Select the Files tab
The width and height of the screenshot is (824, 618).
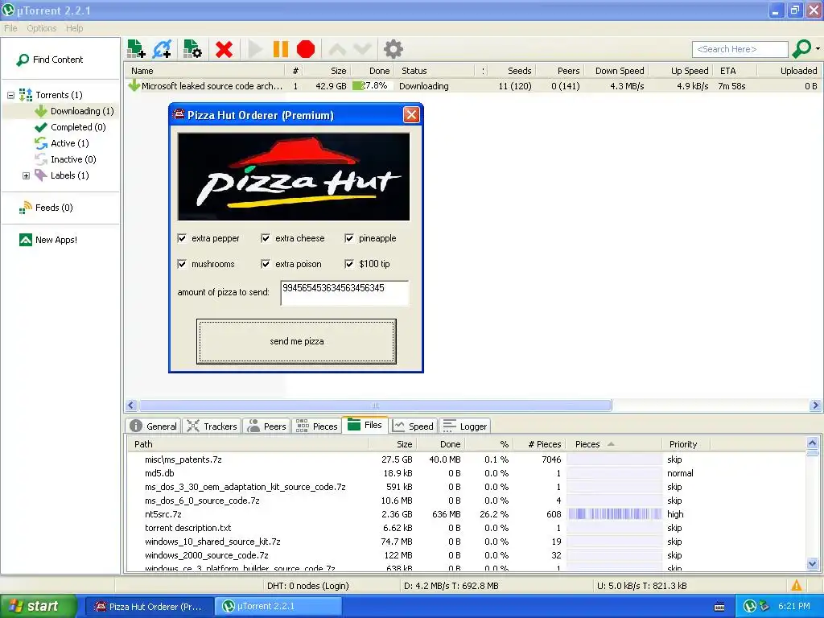(x=365, y=425)
